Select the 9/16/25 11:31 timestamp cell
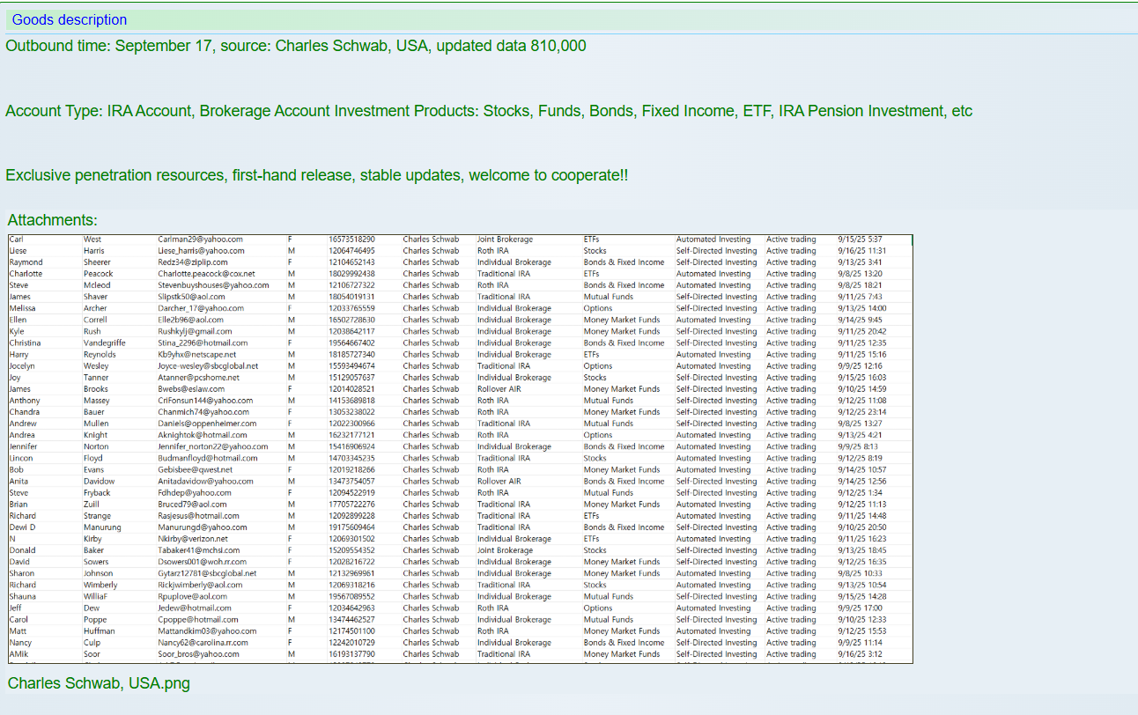 pos(861,251)
